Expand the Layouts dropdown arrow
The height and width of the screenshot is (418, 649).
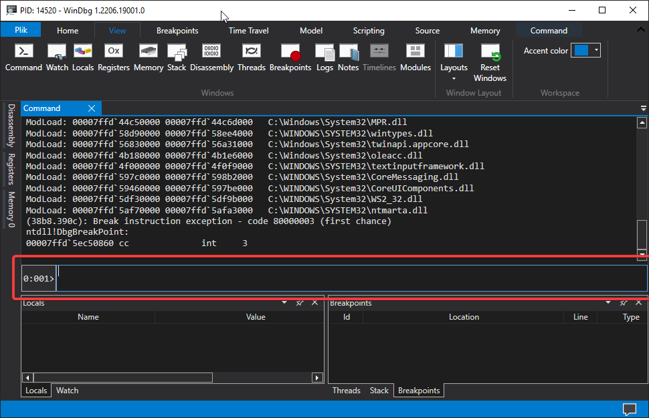coord(454,77)
